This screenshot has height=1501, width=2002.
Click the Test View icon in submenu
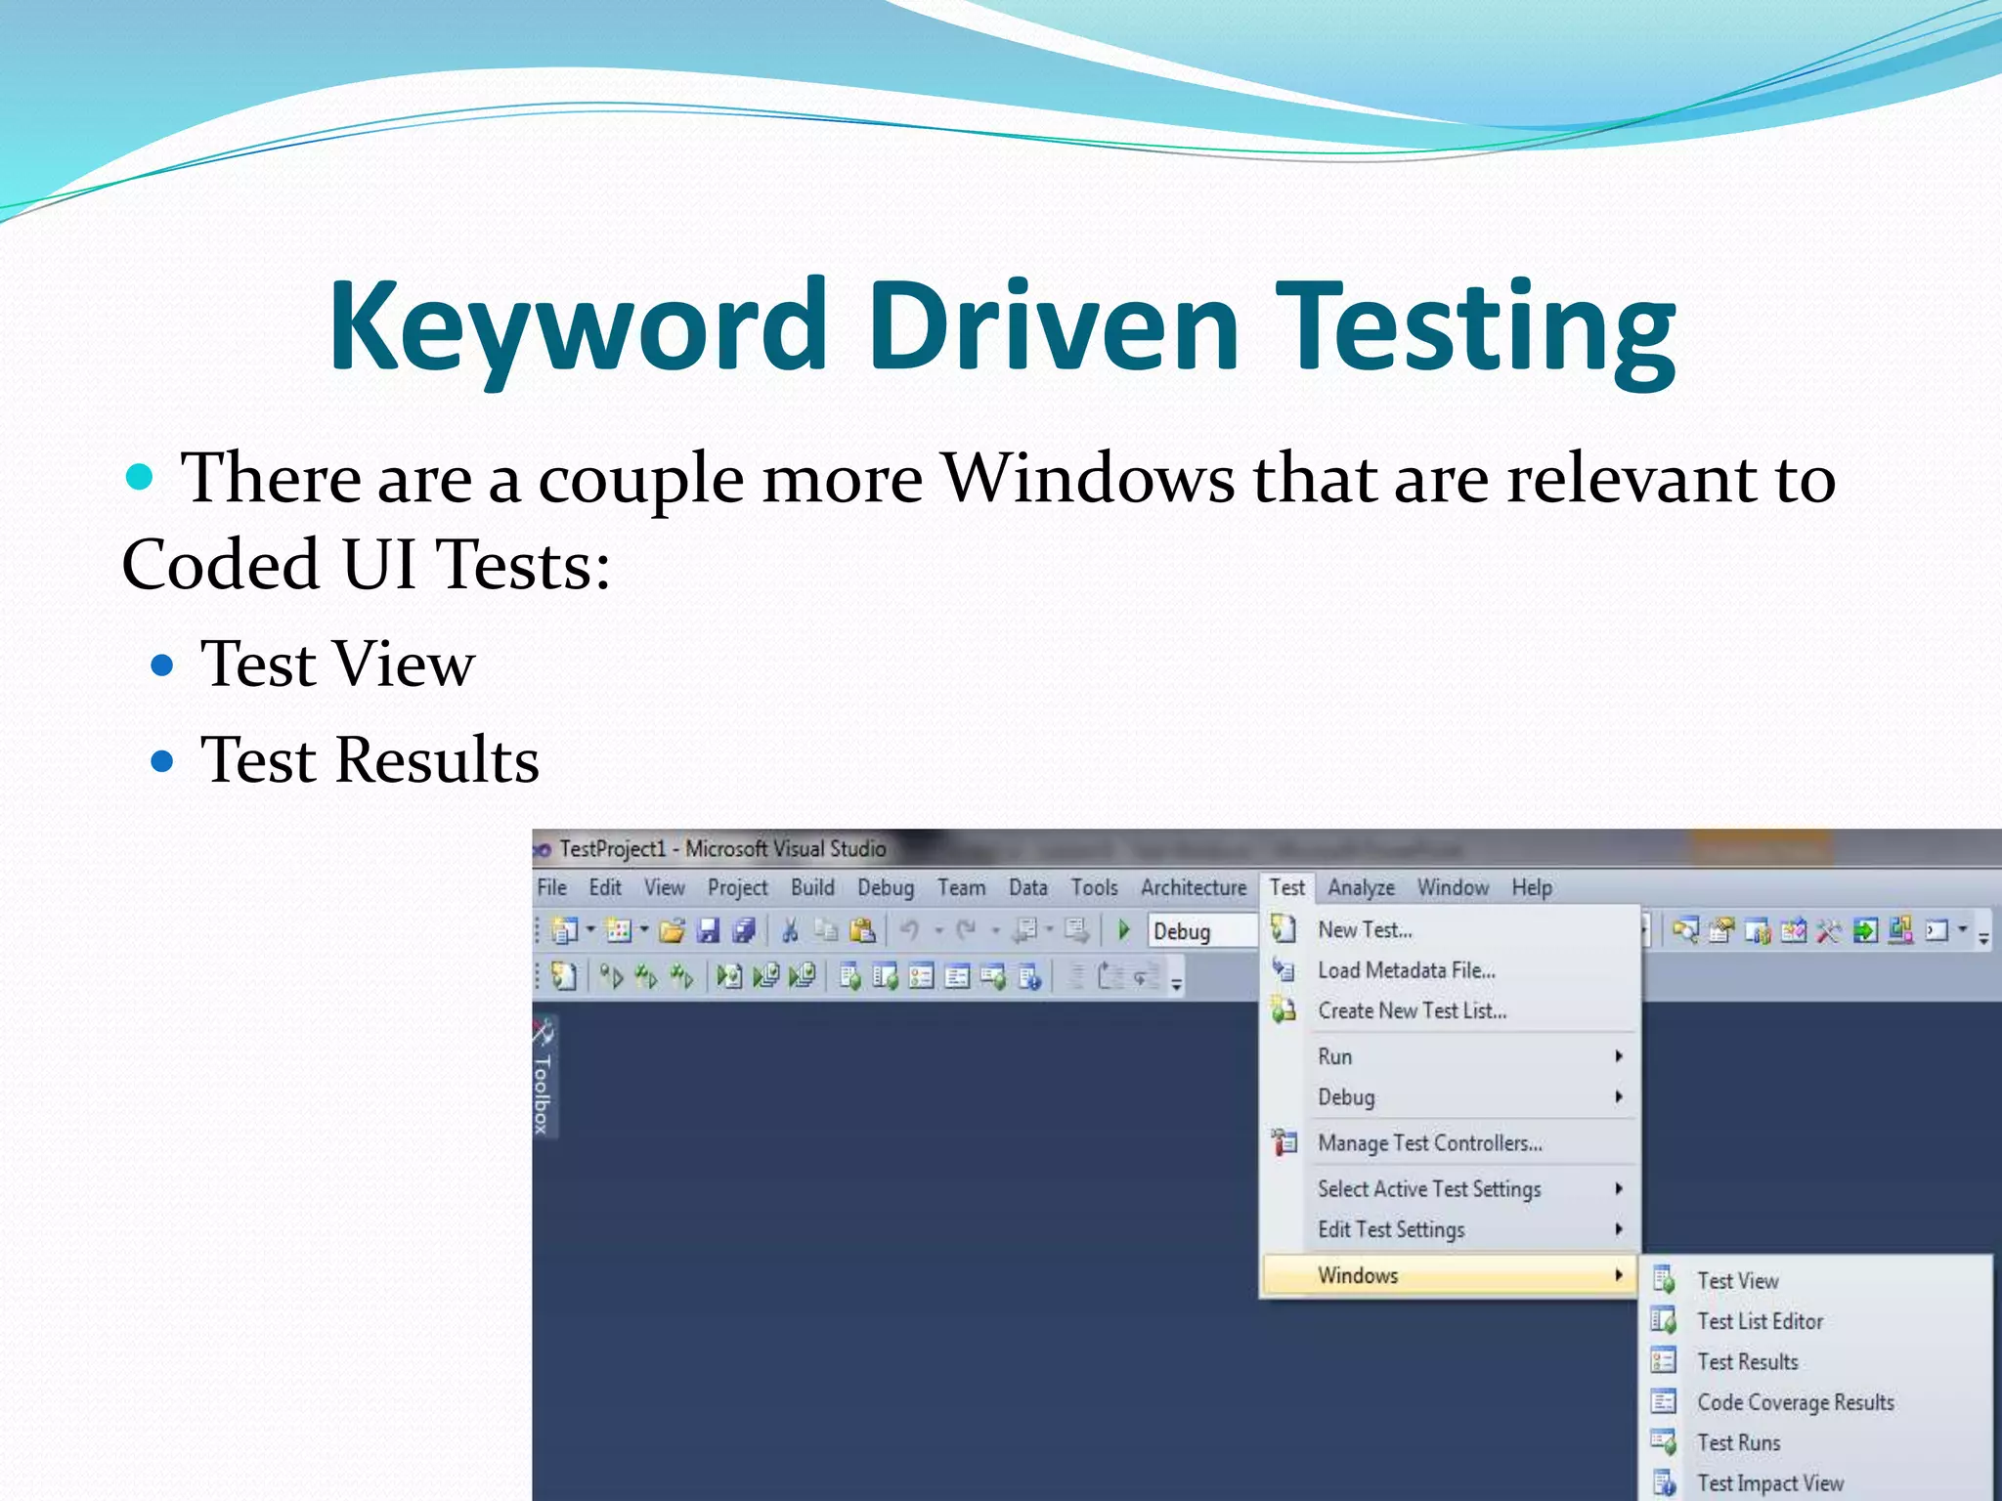pyautogui.click(x=1664, y=1280)
